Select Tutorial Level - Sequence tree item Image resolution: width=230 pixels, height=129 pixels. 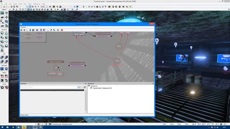[102, 88]
